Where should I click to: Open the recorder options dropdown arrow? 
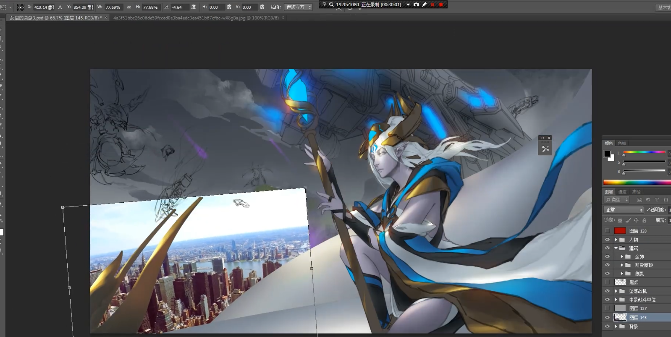click(x=408, y=5)
